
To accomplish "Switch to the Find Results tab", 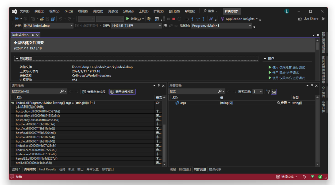I will (47, 169).
